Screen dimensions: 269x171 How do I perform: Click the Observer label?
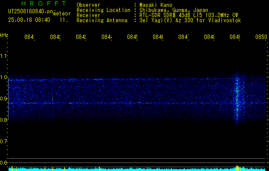point(89,5)
